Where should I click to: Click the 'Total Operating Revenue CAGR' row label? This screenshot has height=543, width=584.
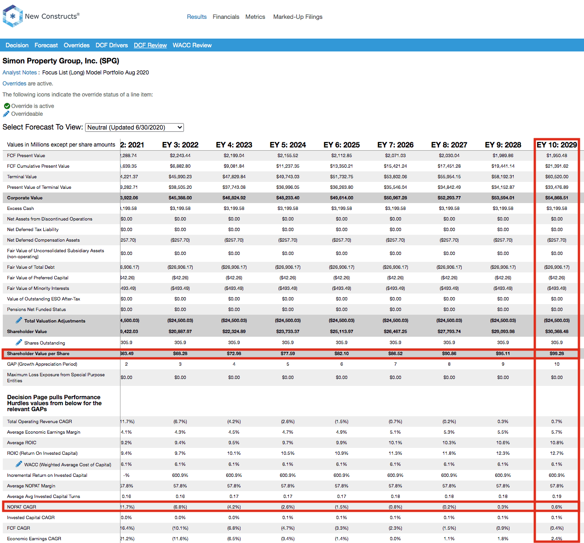(40, 422)
